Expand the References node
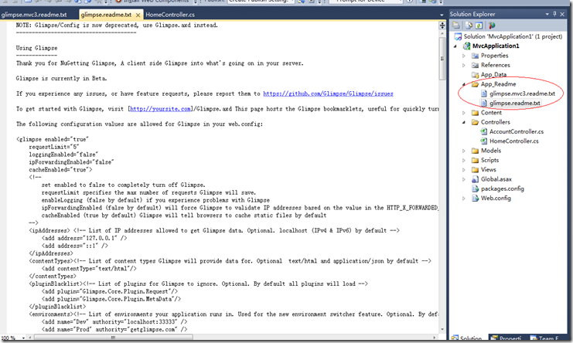Screen dimensions: 573x343 point(464,65)
